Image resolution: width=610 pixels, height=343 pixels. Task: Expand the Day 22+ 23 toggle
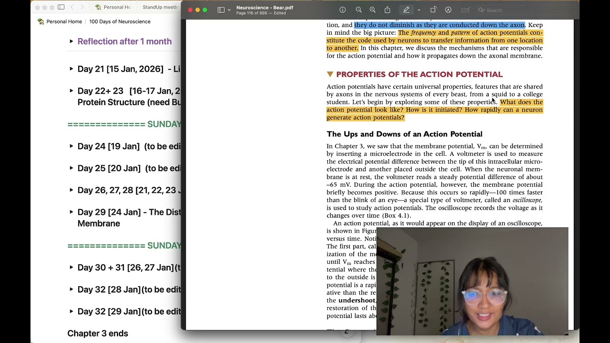(x=71, y=91)
